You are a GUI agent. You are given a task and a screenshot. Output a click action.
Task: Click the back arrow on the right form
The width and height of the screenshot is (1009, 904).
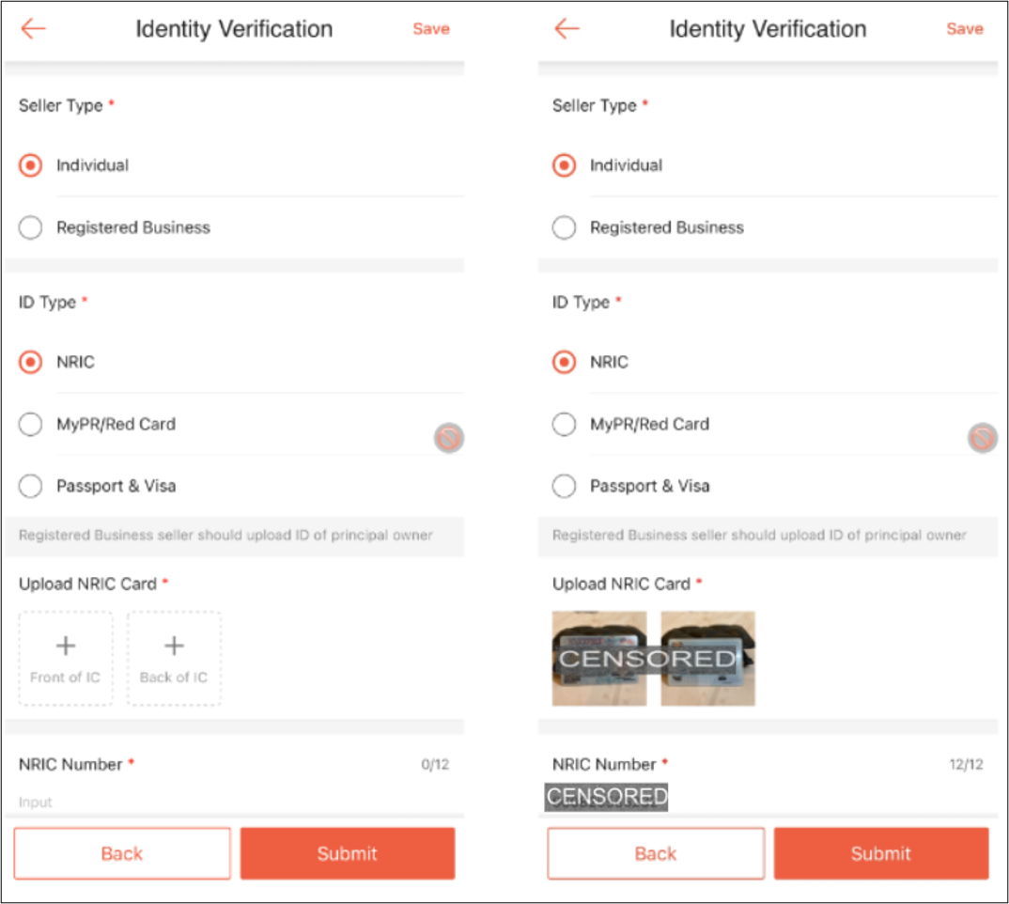(x=566, y=28)
